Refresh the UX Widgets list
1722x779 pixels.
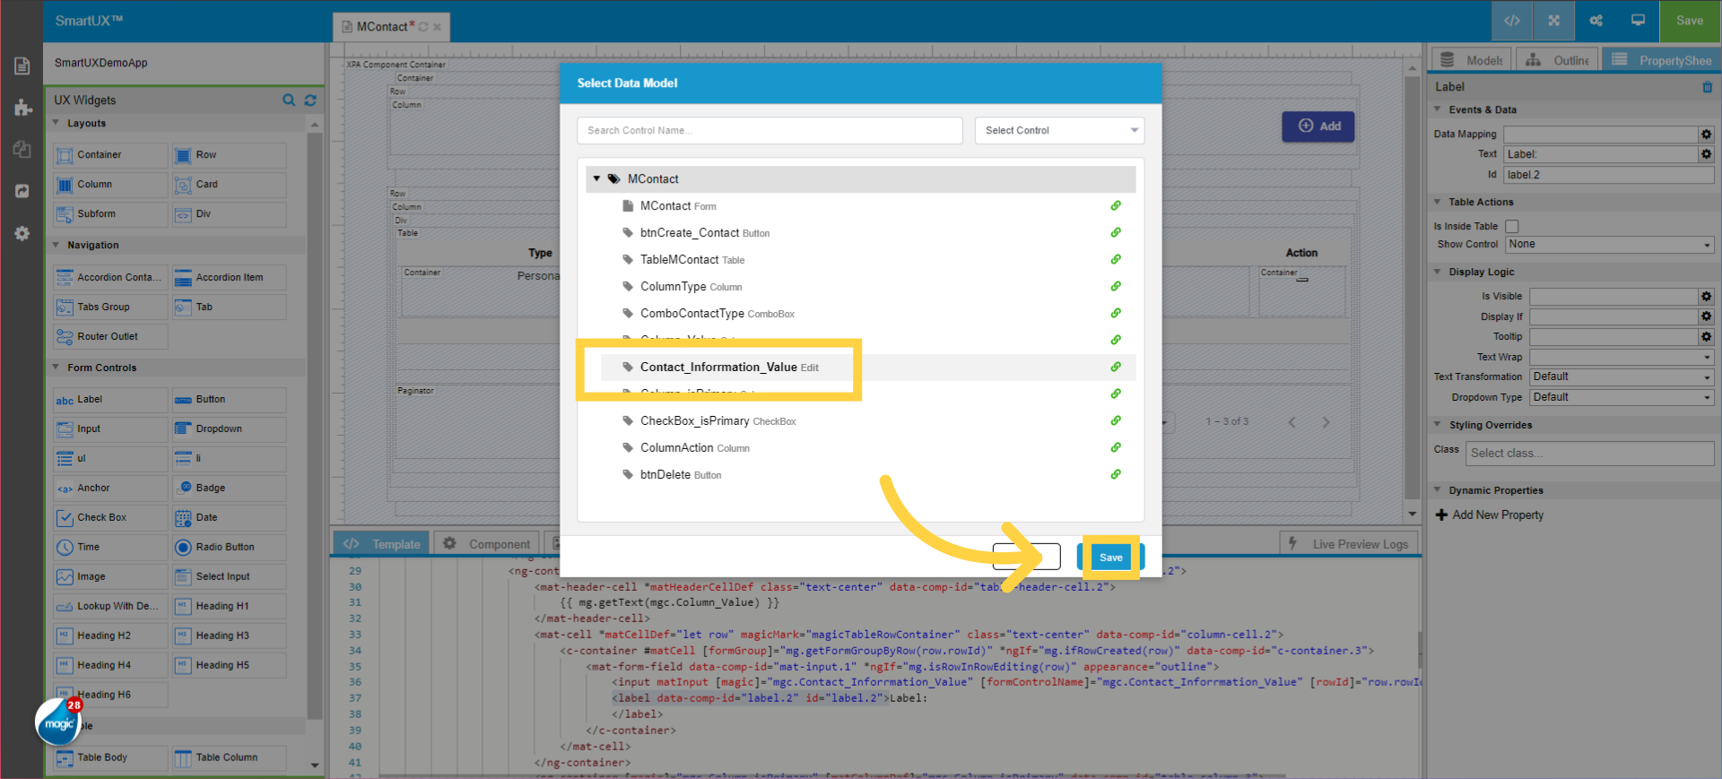[310, 100]
